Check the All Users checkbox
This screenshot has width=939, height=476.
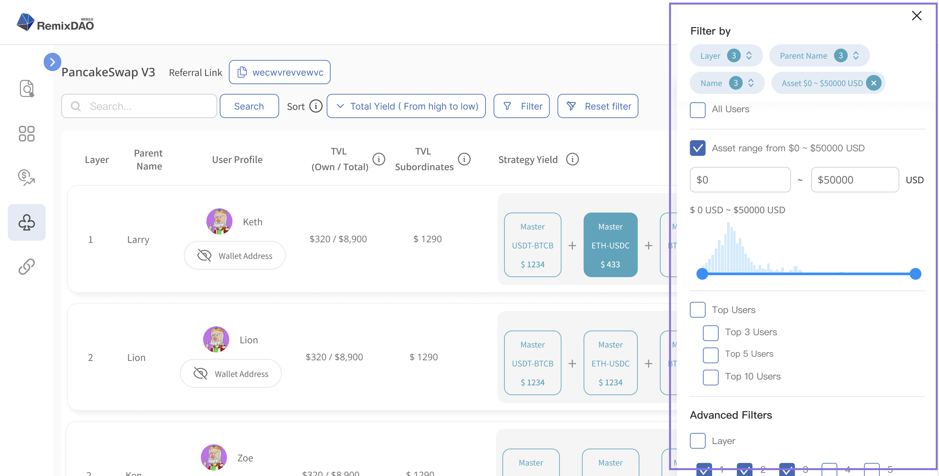pos(697,110)
